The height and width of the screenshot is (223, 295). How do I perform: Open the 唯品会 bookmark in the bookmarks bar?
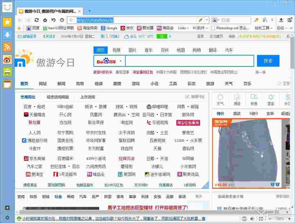165,28
